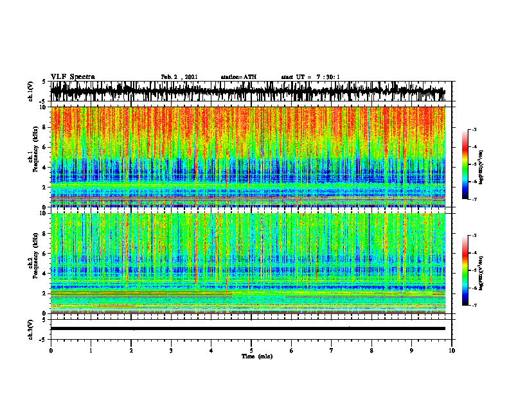Click the ch.2 color bar log(PSD) unit label
The width and height of the screenshot is (509, 393).
click(481, 274)
